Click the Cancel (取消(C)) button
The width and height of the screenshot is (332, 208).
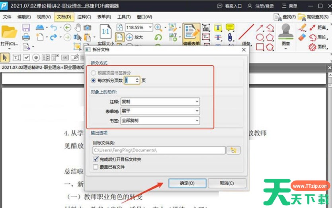(x=227, y=183)
